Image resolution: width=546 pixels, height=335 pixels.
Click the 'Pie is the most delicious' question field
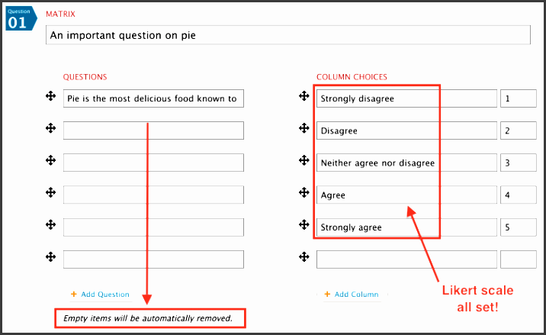click(153, 98)
